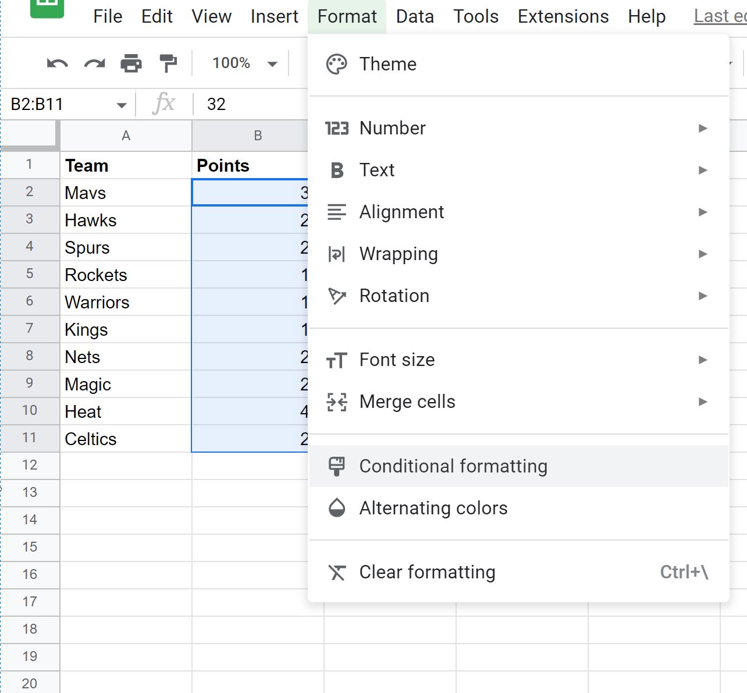Open the Edit menu
747x693 pixels.
[157, 16]
